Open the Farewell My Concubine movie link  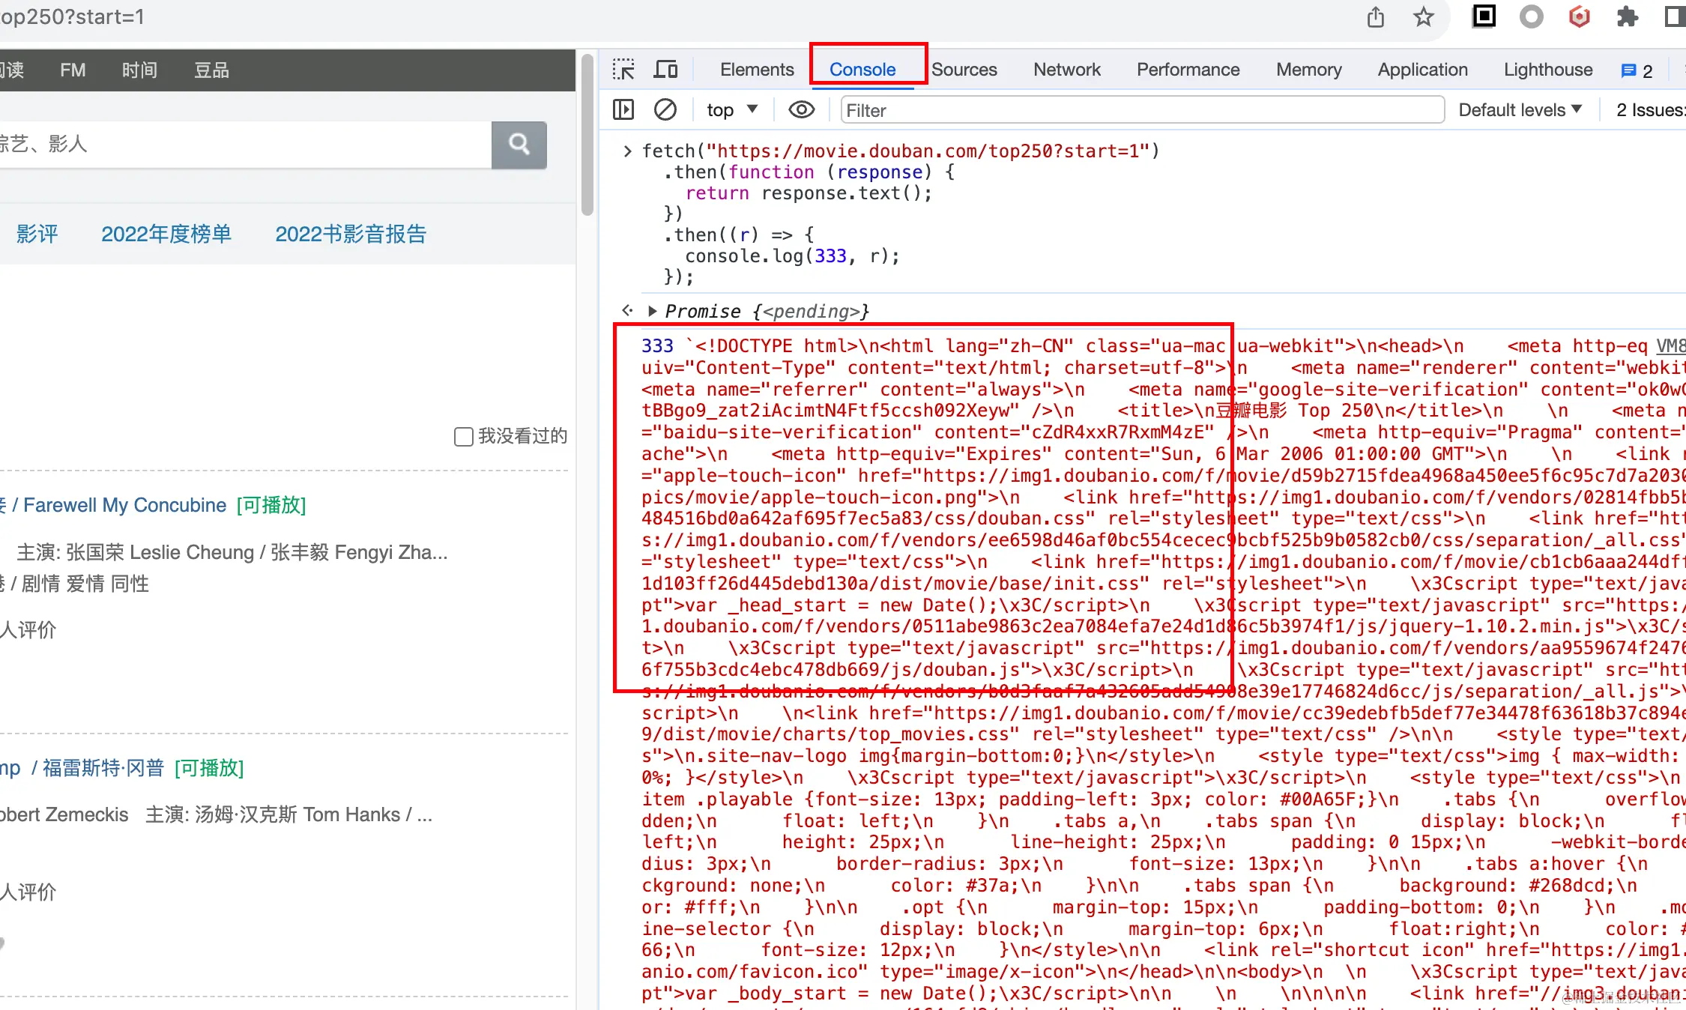124,505
